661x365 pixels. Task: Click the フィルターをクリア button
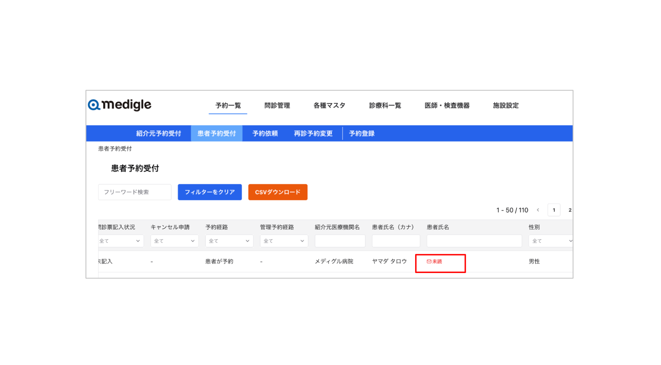click(x=210, y=192)
